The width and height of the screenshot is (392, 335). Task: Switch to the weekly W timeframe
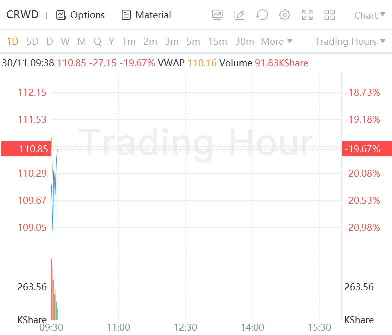click(x=65, y=41)
